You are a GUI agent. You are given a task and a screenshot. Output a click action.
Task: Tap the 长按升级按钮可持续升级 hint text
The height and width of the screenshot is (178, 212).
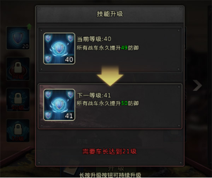(110, 175)
